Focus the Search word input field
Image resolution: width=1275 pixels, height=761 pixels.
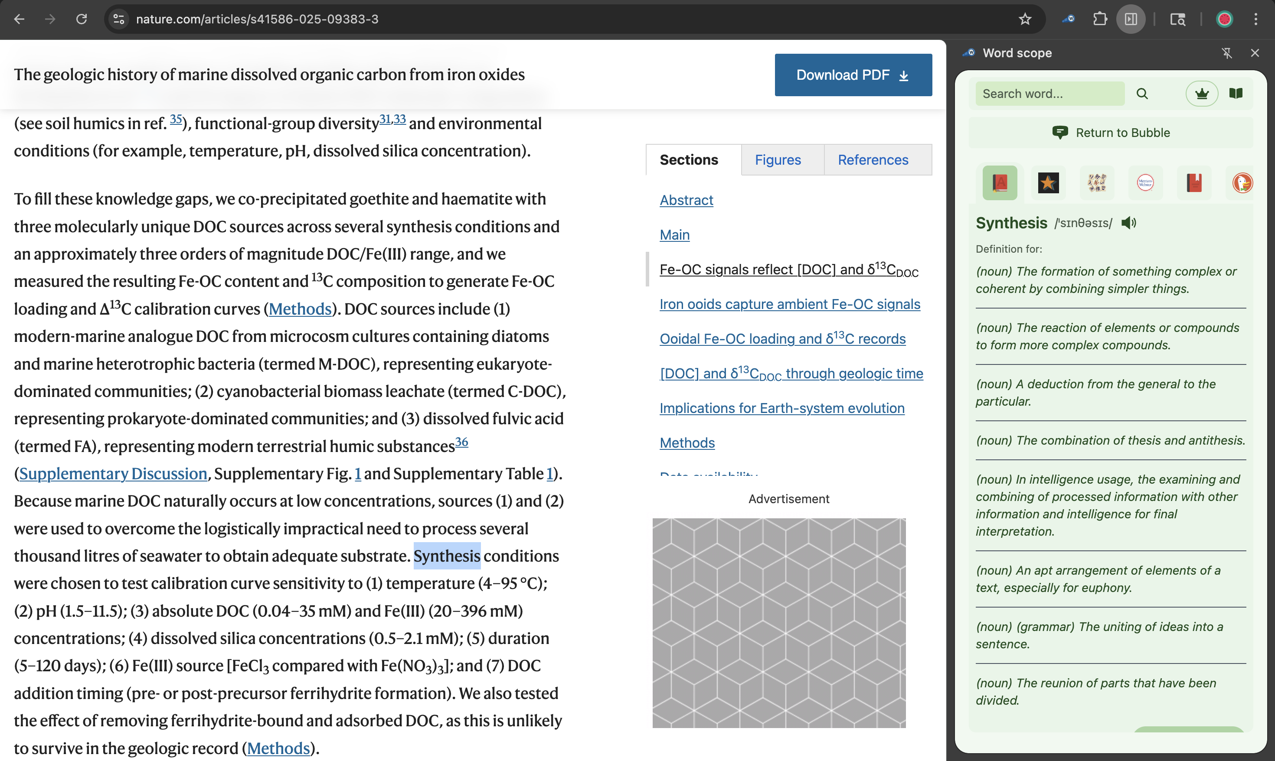coord(1049,94)
